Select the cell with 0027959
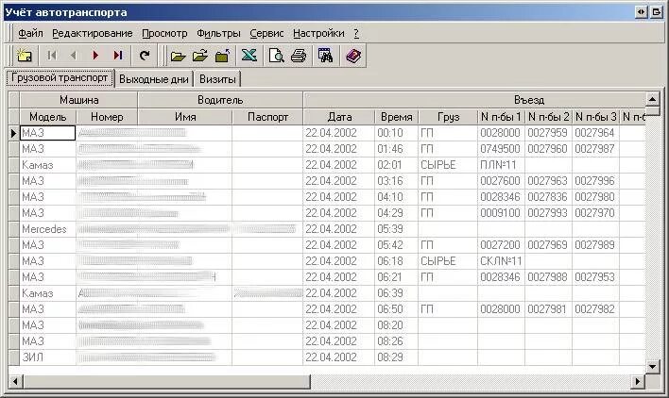Viewport: 669px width, 398px height. [x=549, y=133]
